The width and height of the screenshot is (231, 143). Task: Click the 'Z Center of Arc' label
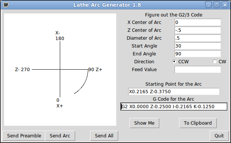click(144, 30)
